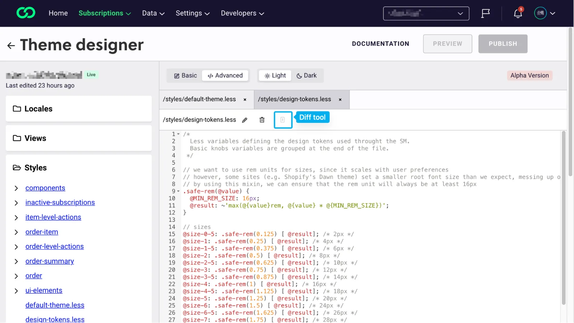Close the default-theme.less tab
This screenshot has width=574, height=323.
click(x=245, y=99)
